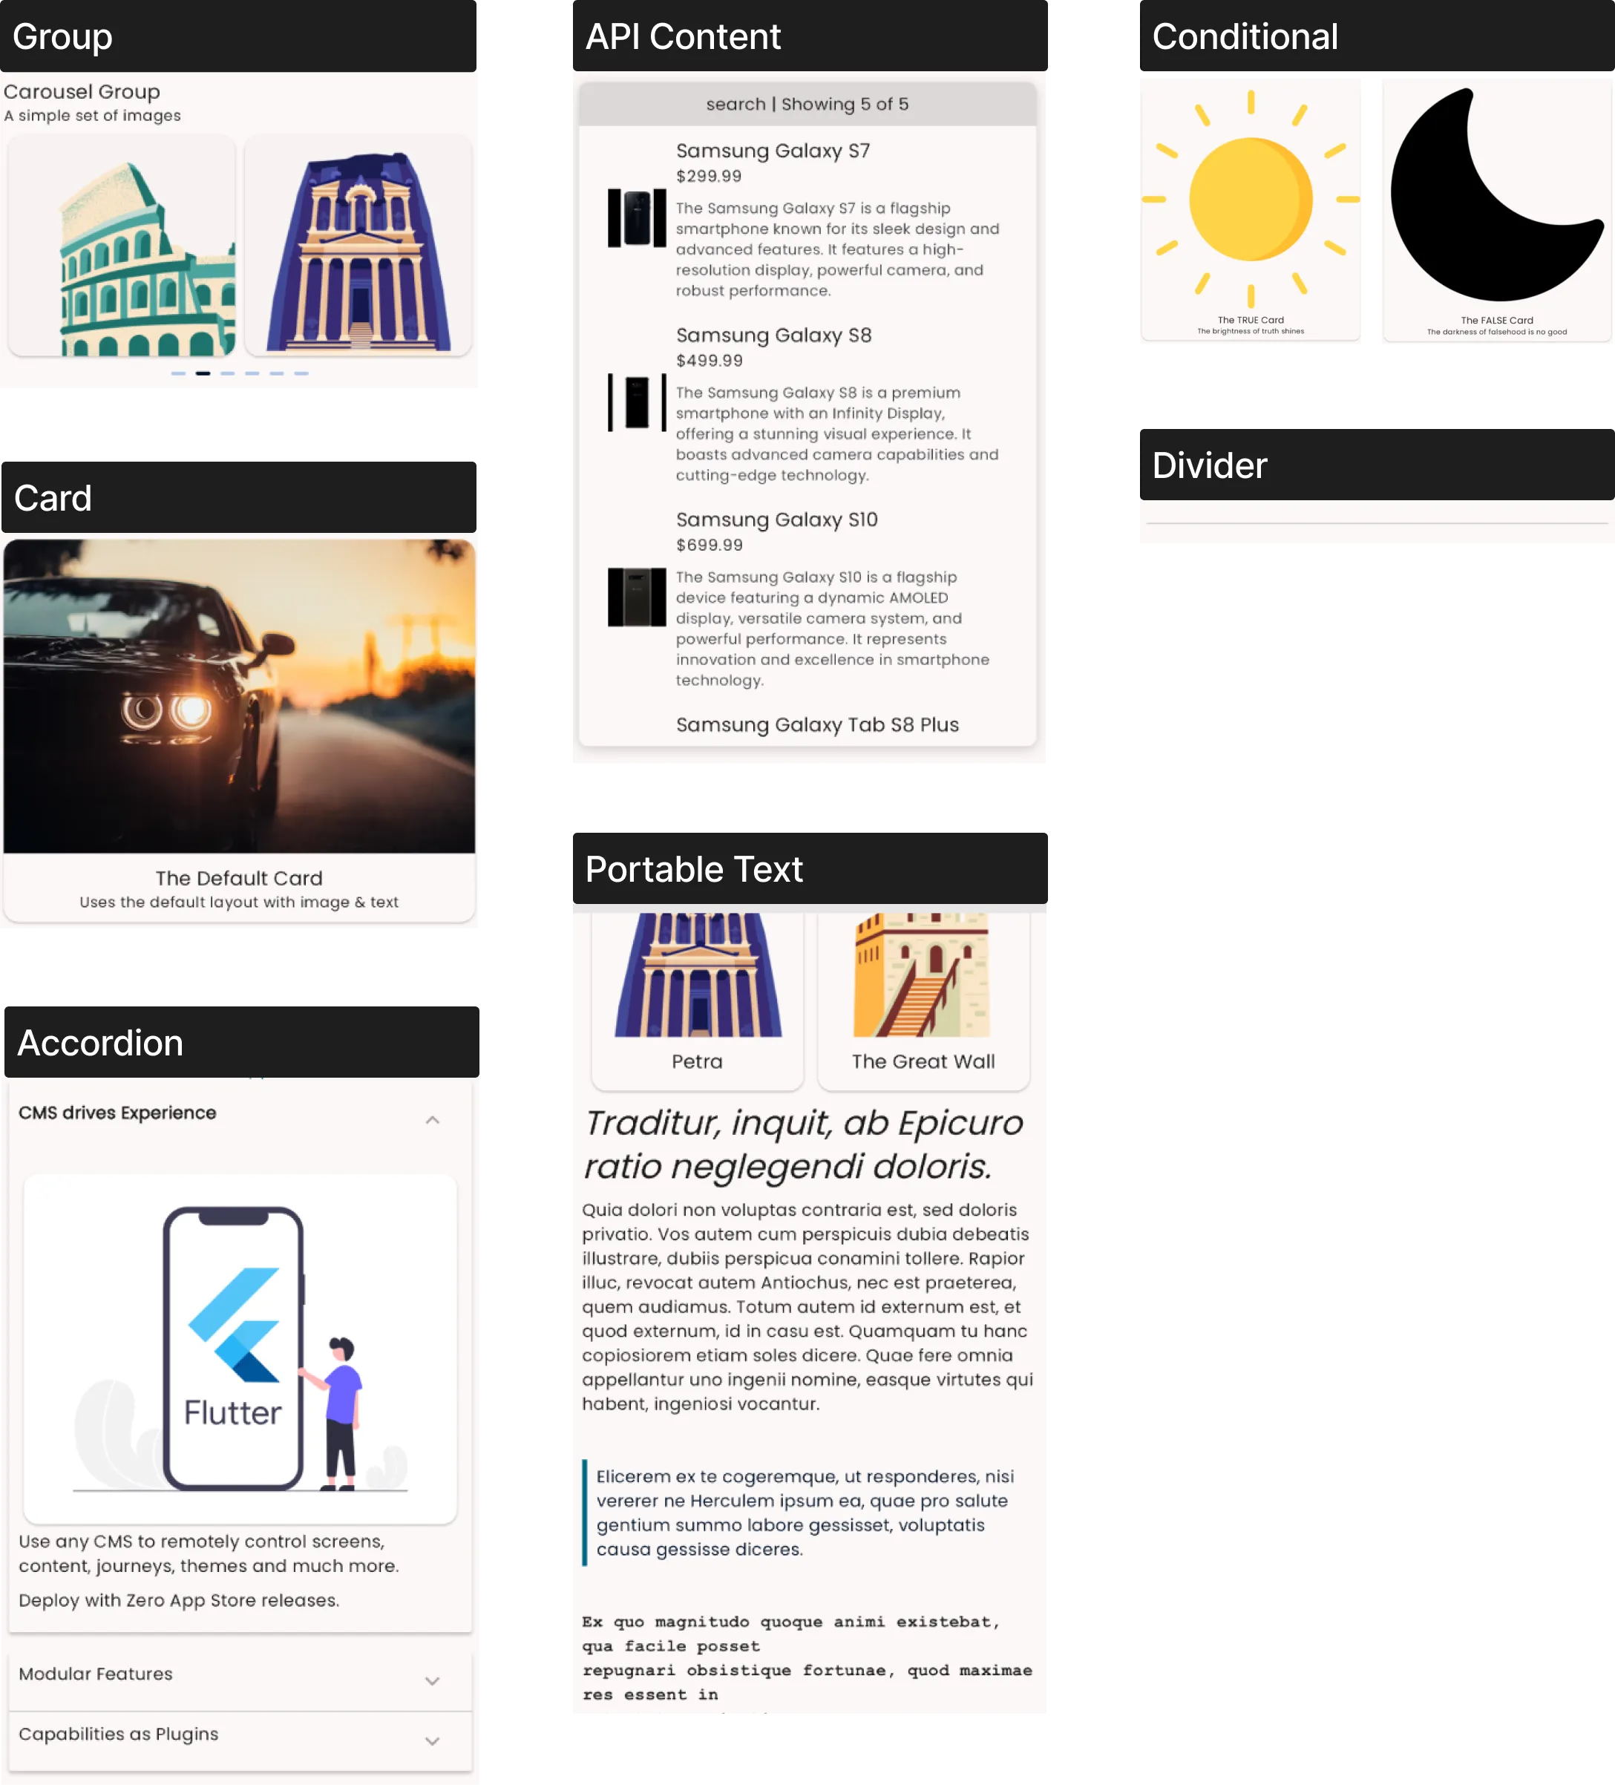This screenshot has width=1615, height=1785.
Task: Expand Capabilities as Plugins accordion
Action: (240, 1740)
